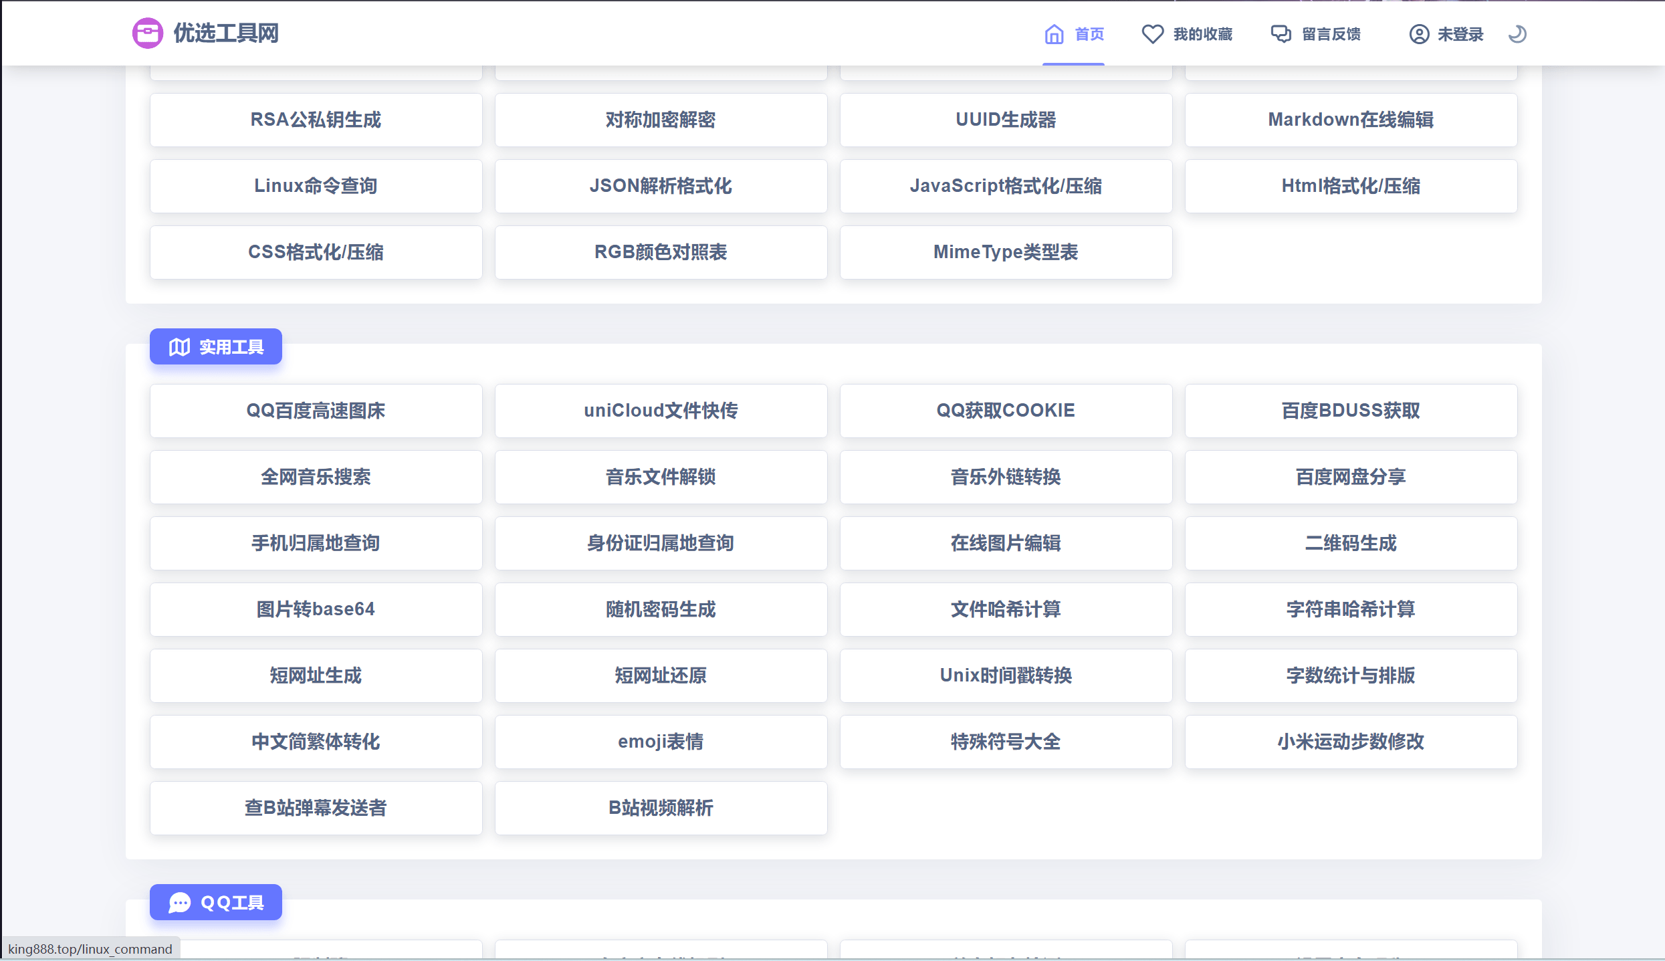Open the 留言反馈 menu item
The width and height of the screenshot is (1665, 961).
(x=1331, y=34)
